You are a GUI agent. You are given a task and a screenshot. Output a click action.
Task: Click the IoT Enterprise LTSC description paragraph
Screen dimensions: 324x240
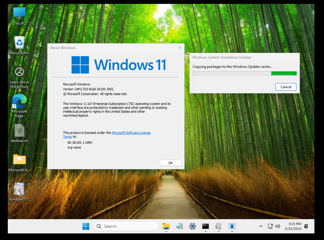[117, 109]
